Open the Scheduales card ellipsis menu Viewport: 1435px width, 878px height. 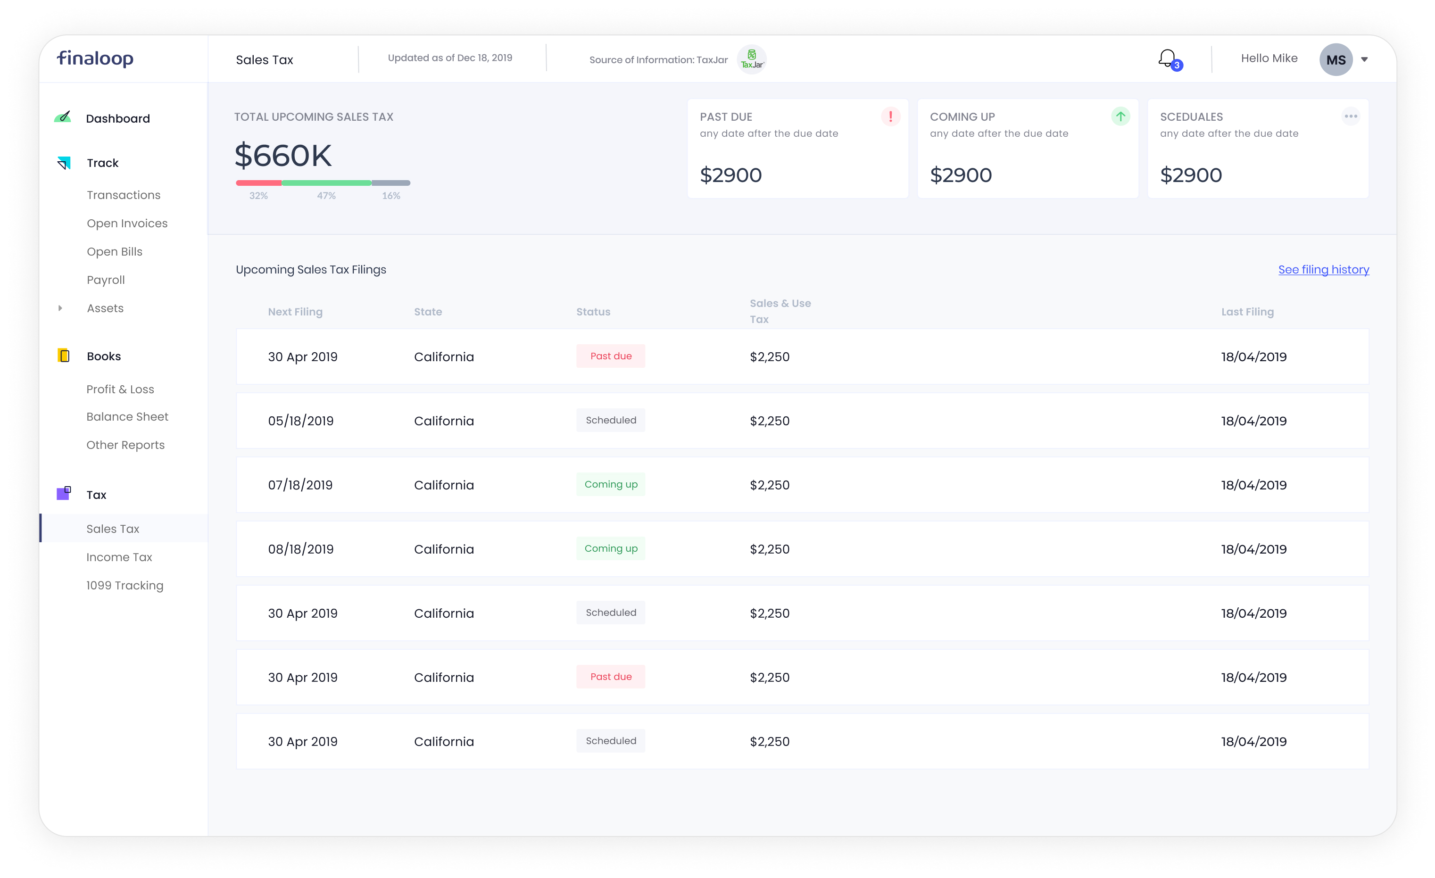(x=1350, y=116)
